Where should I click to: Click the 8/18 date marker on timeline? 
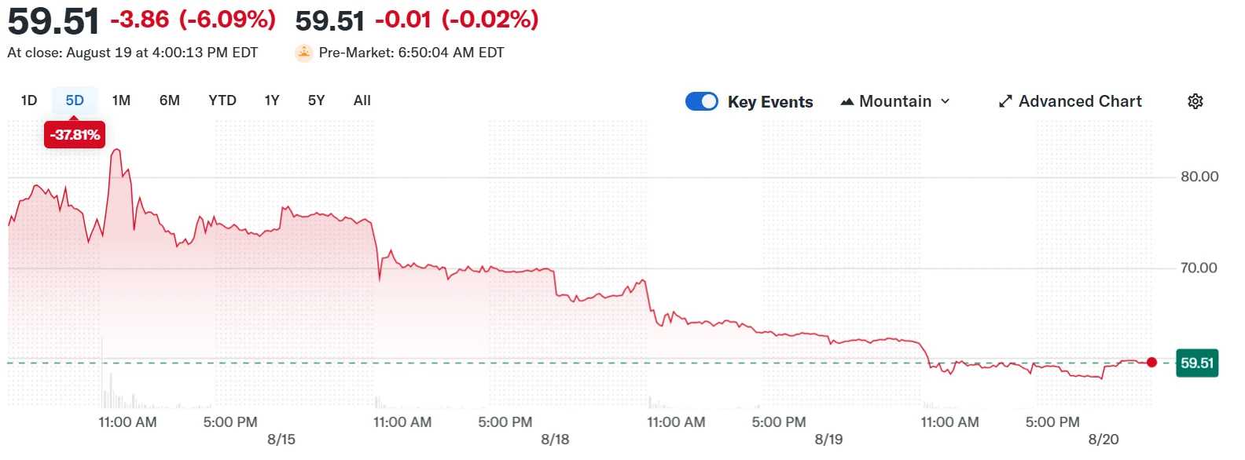click(555, 440)
